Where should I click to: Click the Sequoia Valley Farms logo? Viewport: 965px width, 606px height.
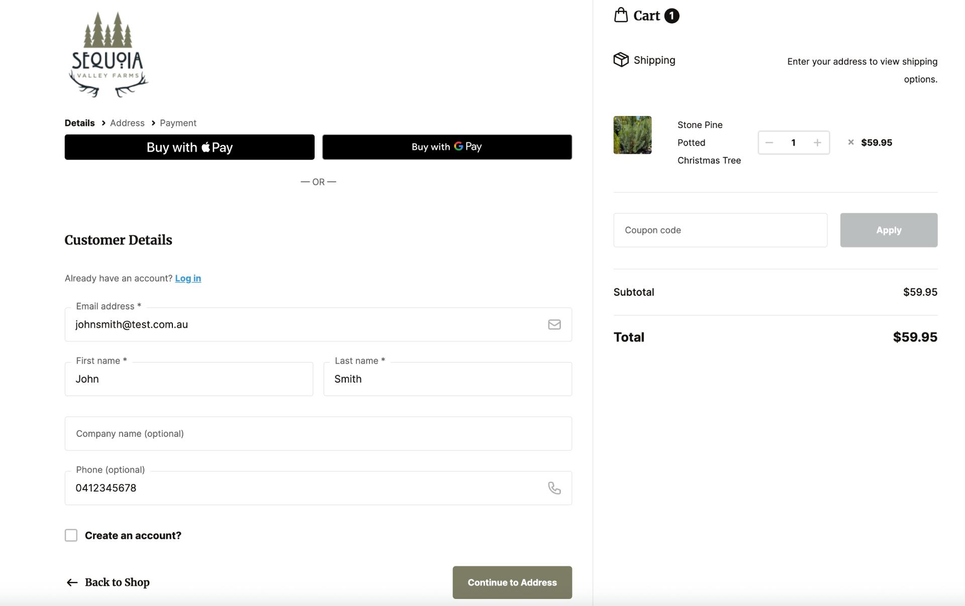(x=108, y=55)
